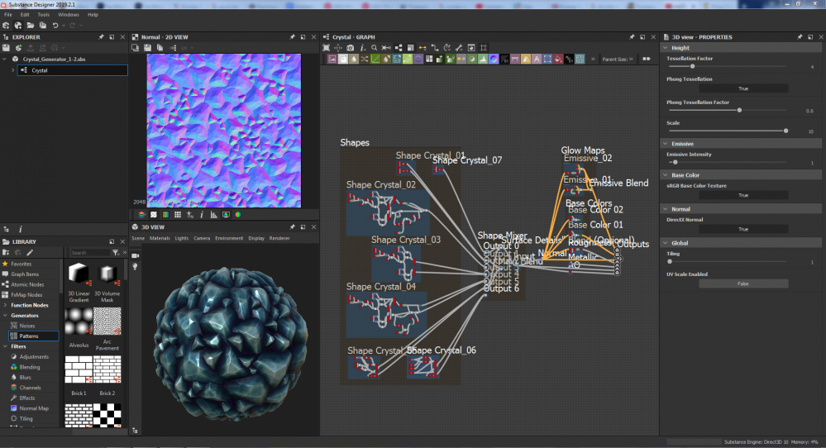Expand the Function Nodes category
This screenshot has height=448, width=826.
[5, 305]
